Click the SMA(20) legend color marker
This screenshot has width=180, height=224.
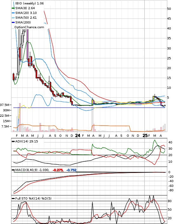[x=13, y=13]
